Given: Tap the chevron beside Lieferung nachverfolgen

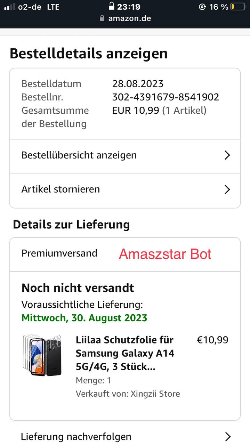Looking at the screenshot, I should pos(227,436).
